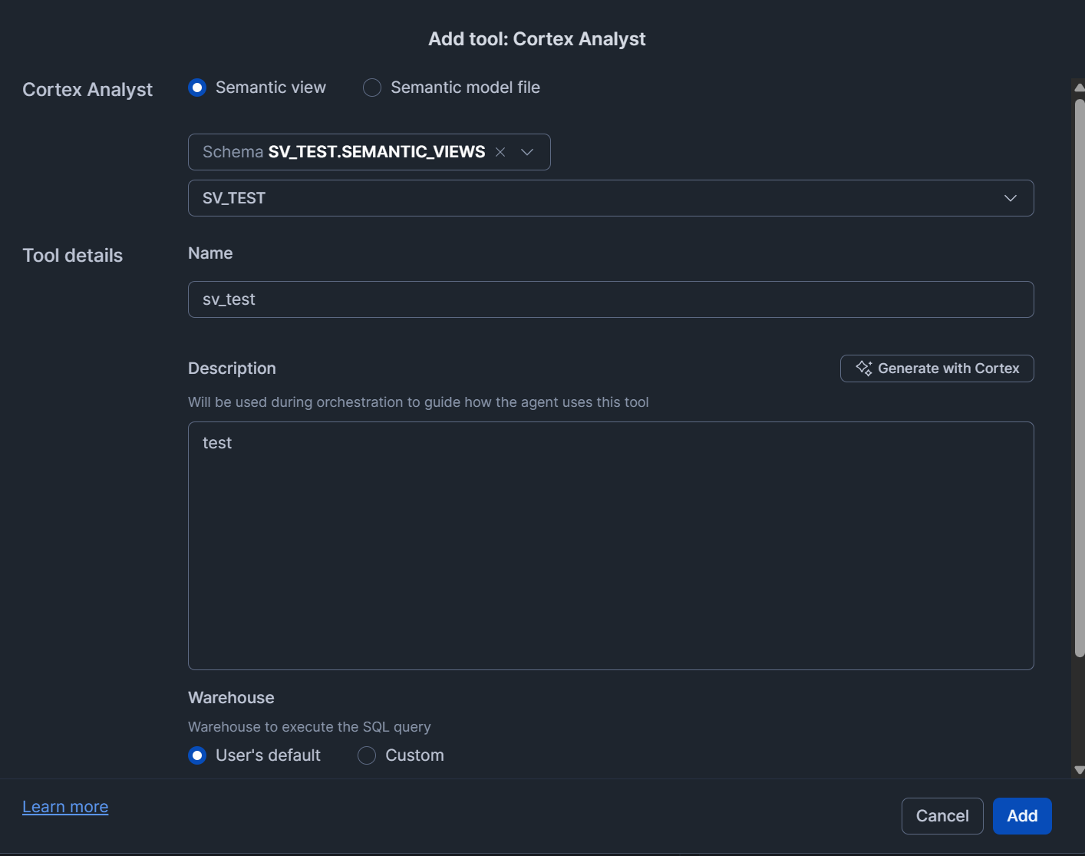The width and height of the screenshot is (1085, 856).
Task: Select the Custom warehouse option
Action: tap(367, 755)
